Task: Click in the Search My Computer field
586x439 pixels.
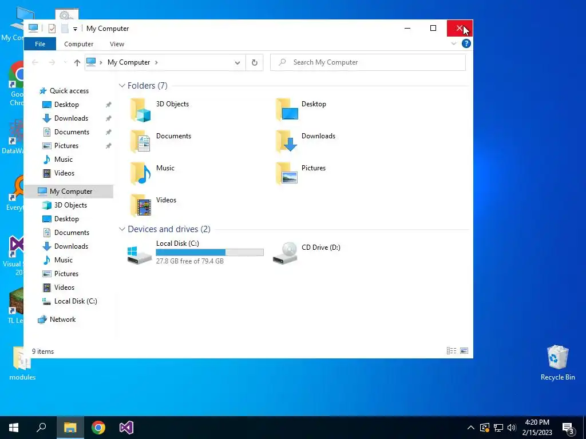Action: pyautogui.click(x=368, y=62)
